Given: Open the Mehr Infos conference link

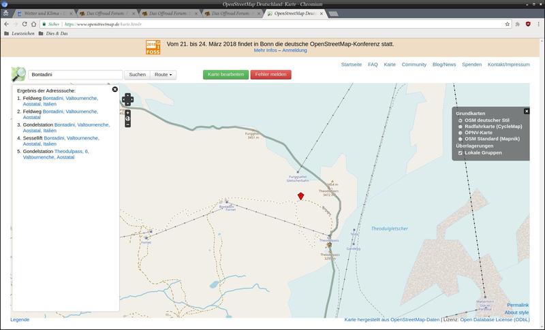Looking at the screenshot, I should (265, 50).
